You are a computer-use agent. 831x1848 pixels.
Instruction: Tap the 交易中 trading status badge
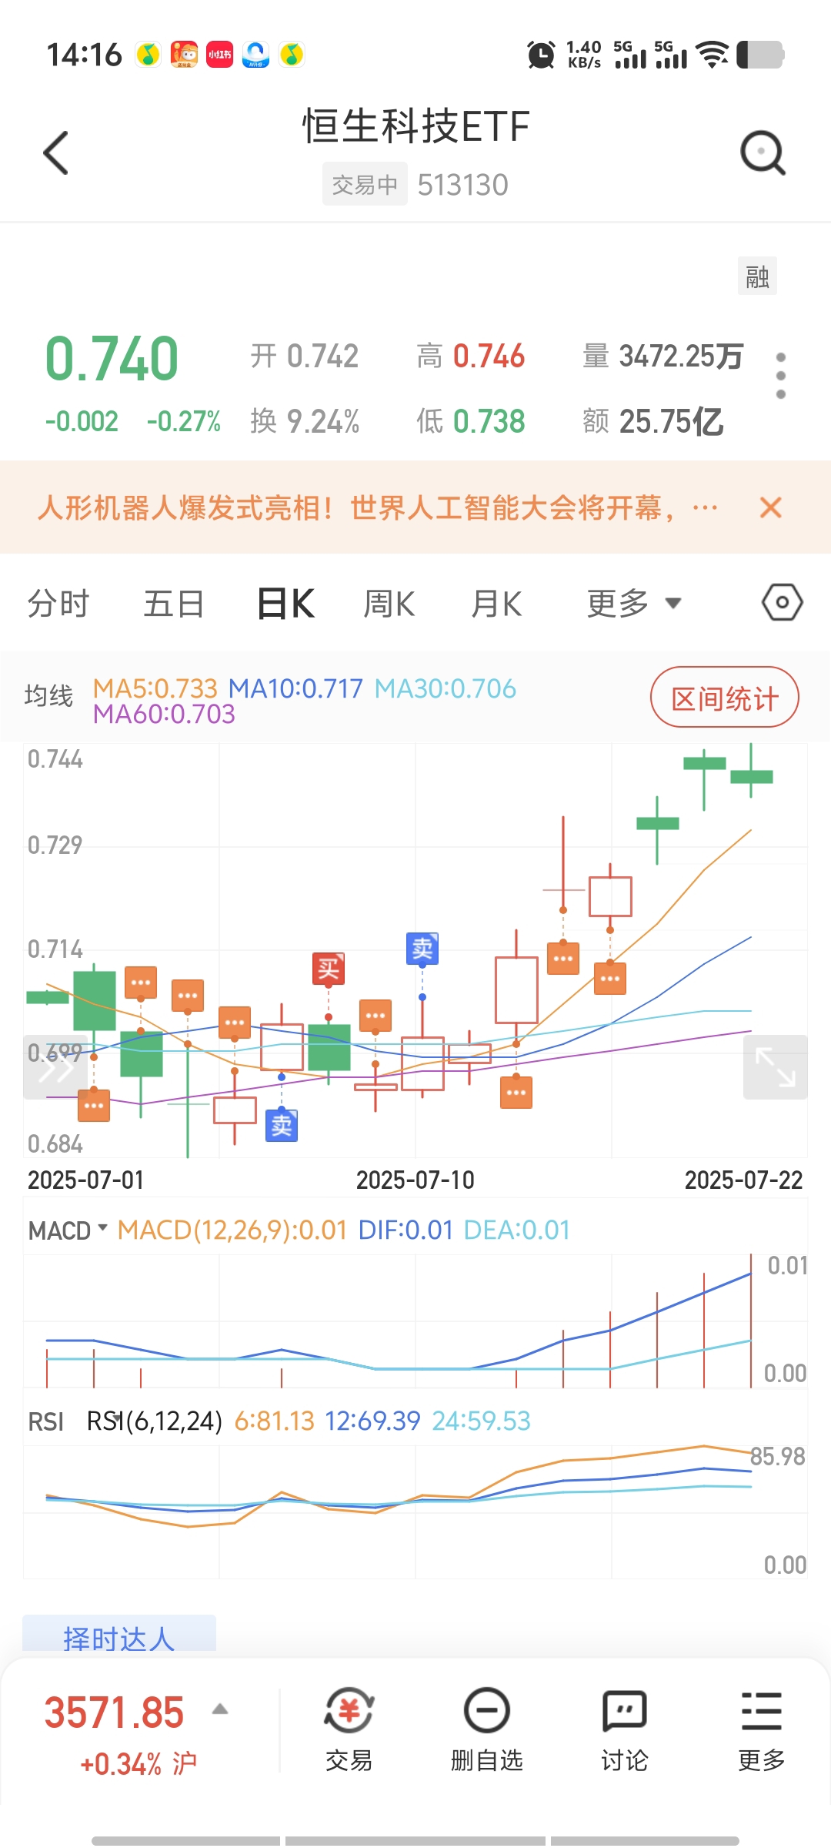pyautogui.click(x=365, y=184)
